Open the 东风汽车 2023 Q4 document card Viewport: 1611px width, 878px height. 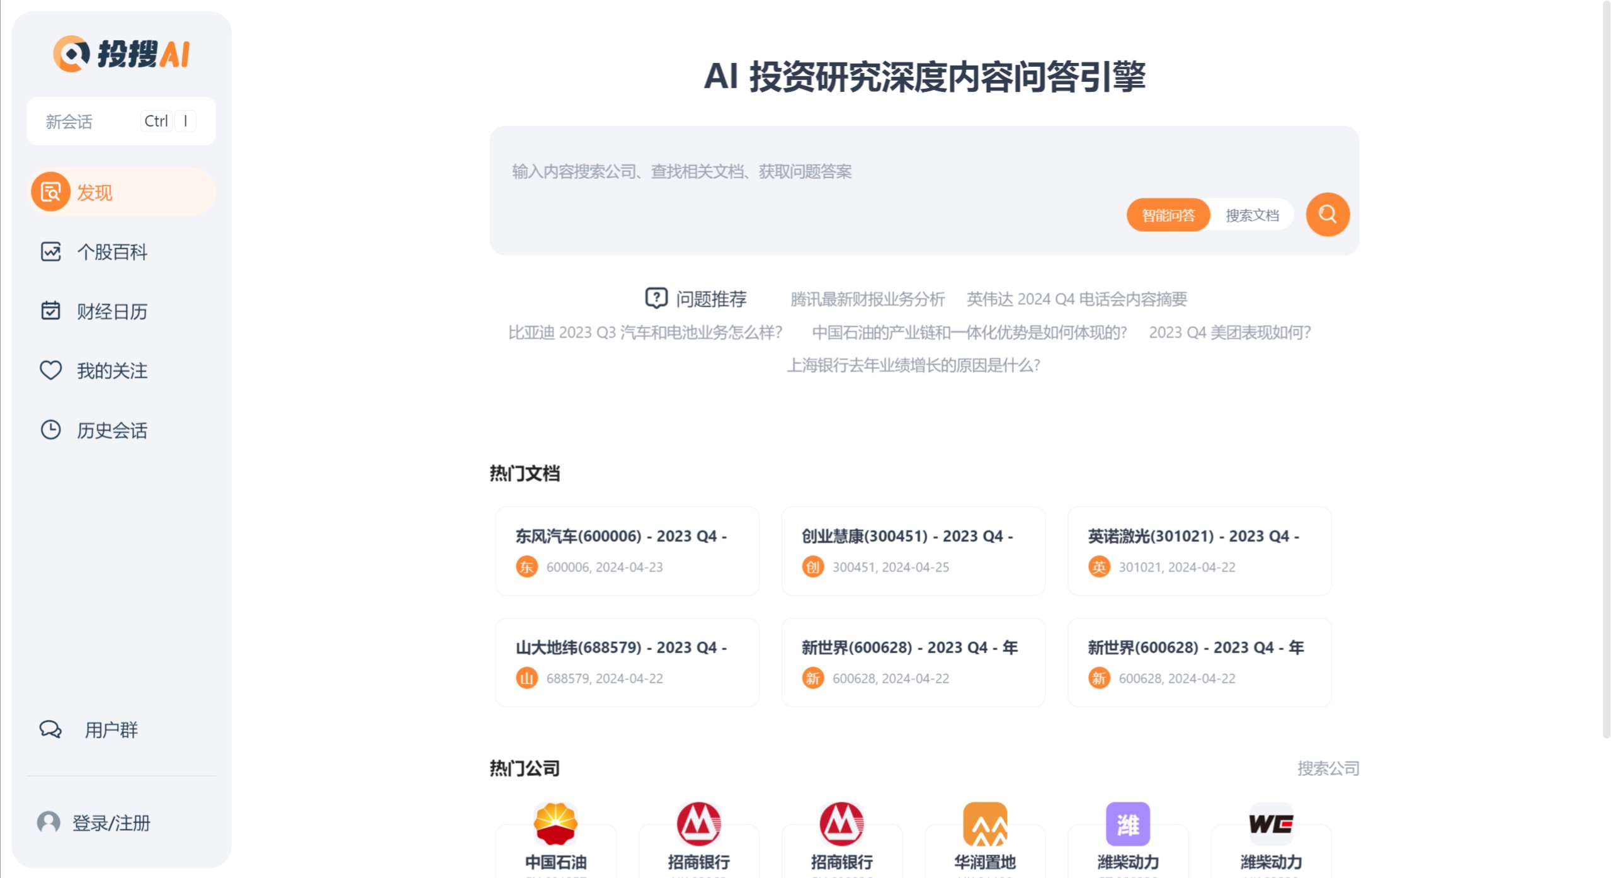pyautogui.click(x=627, y=550)
